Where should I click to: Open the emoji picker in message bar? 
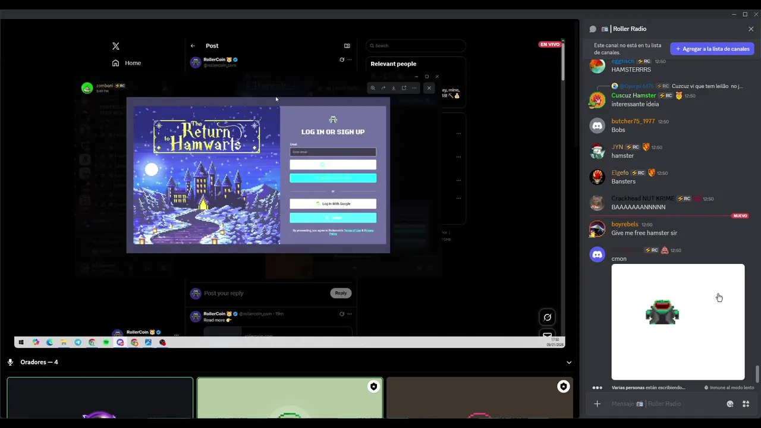pyautogui.click(x=730, y=404)
